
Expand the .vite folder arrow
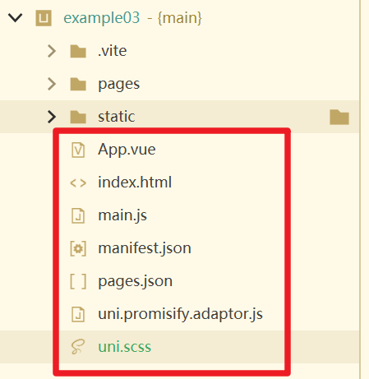point(52,51)
